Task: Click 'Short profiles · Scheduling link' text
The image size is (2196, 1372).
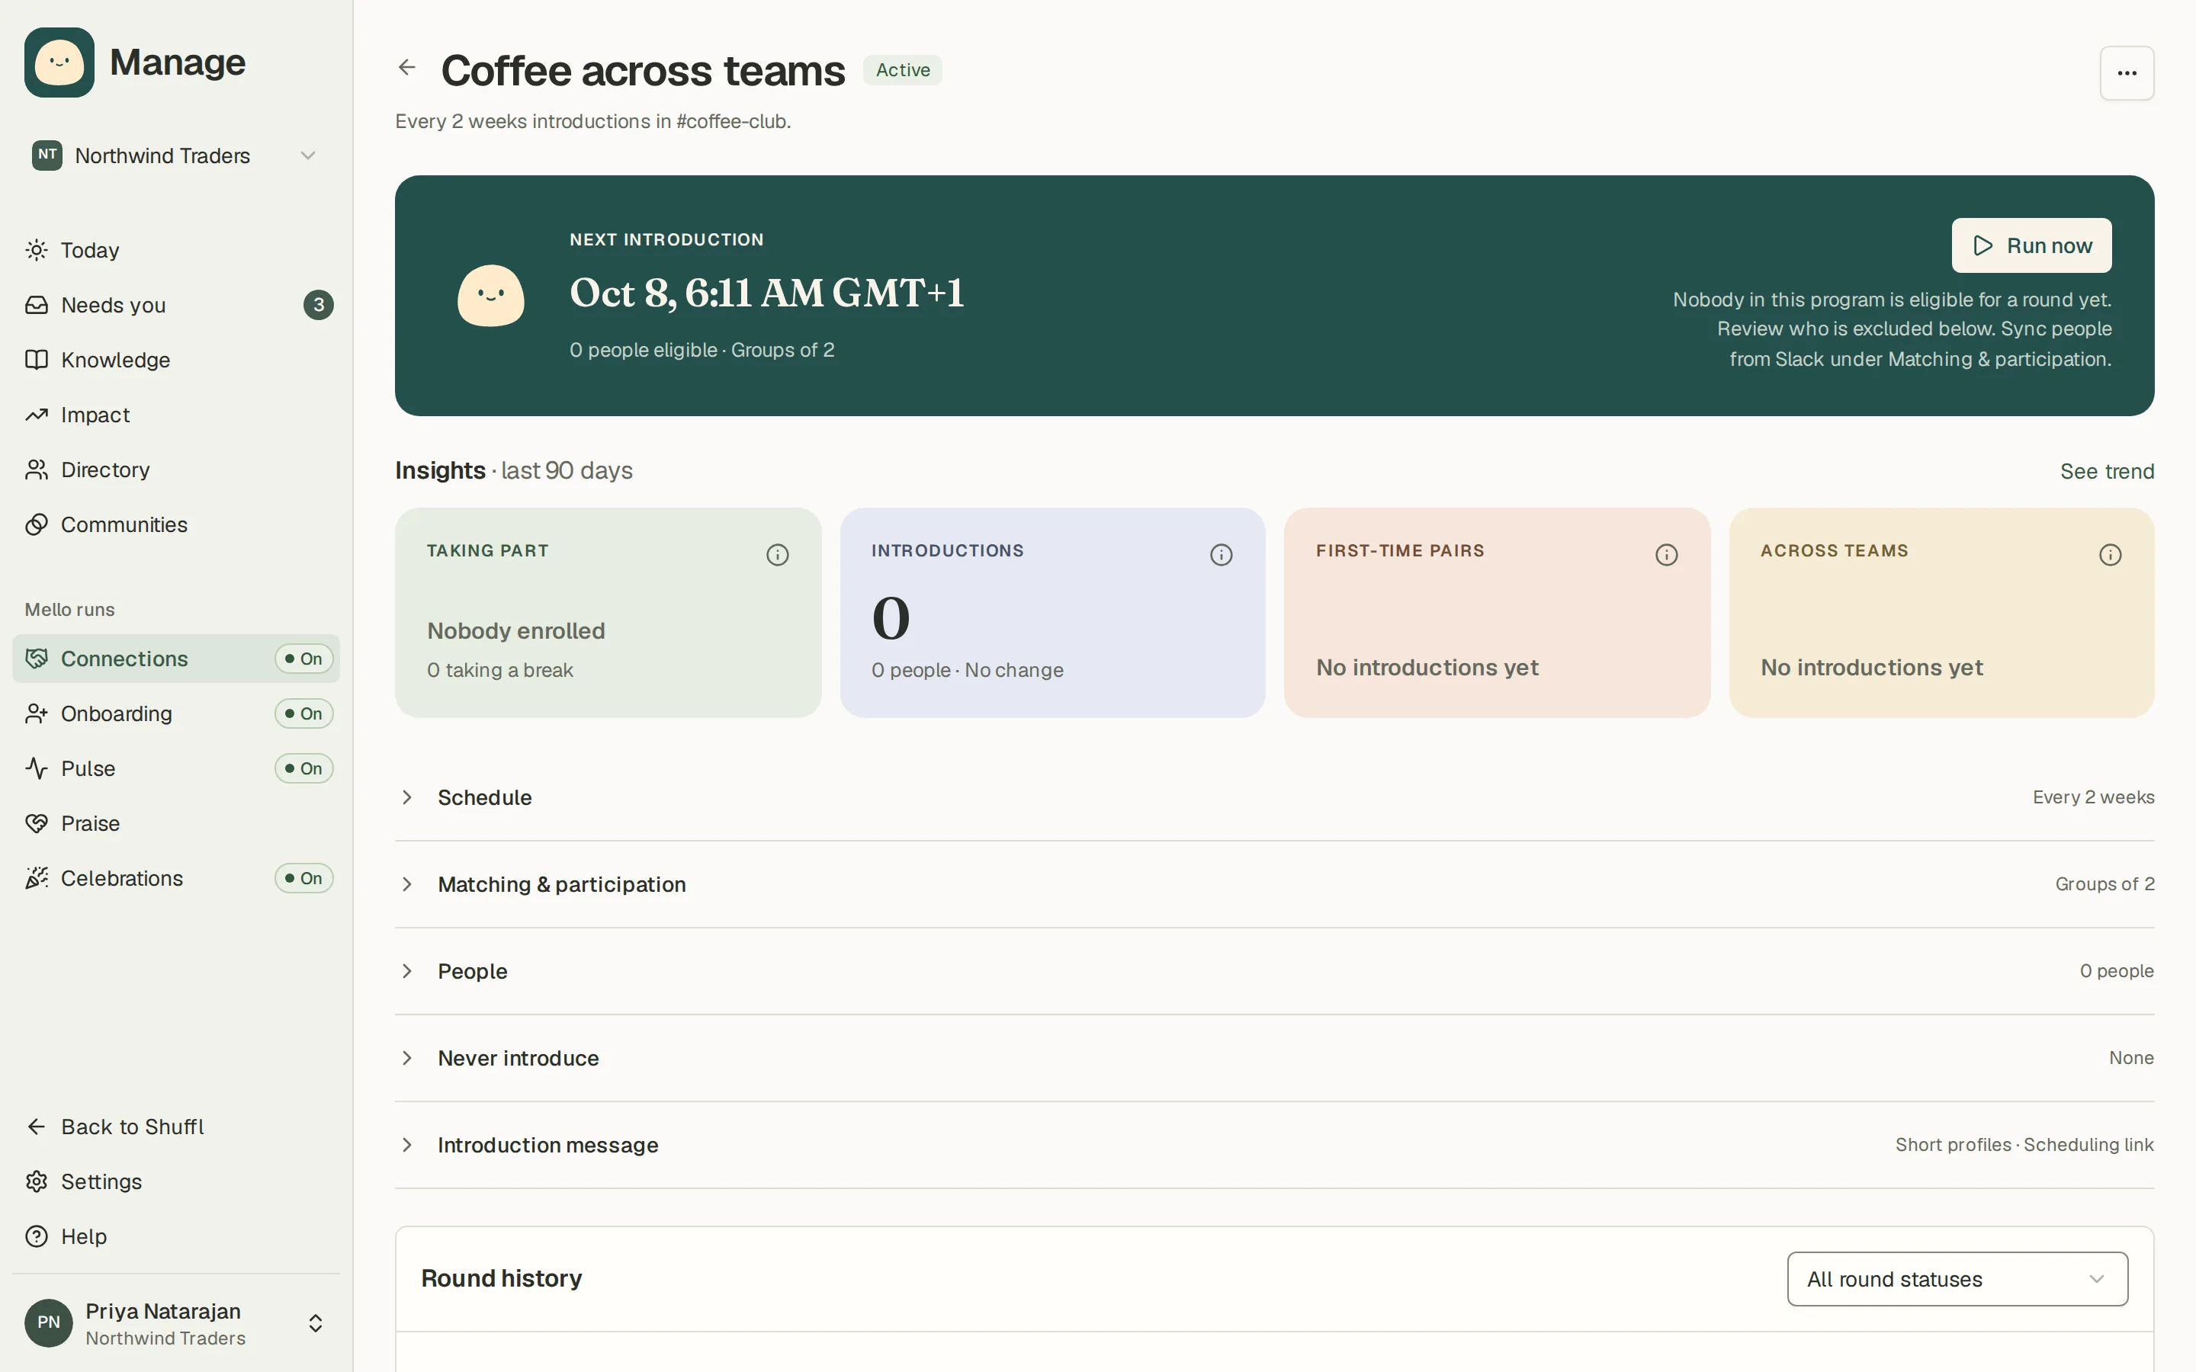Action: pos(2024,1145)
